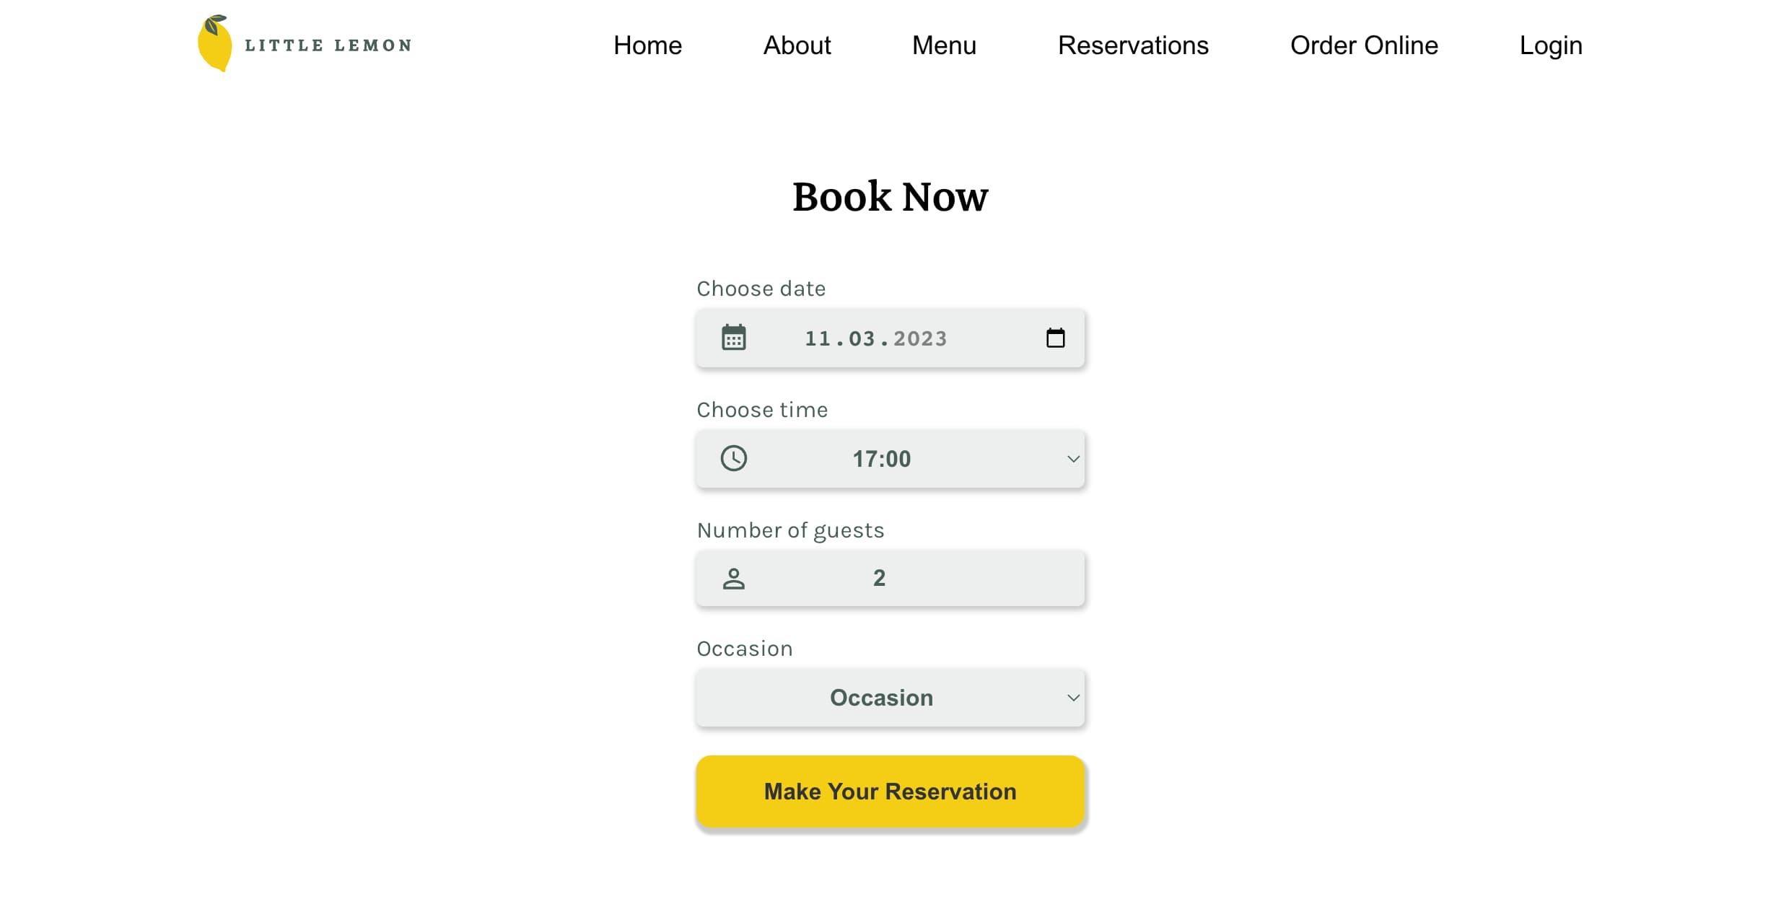
Task: Select the date field showing 11.03.2023
Action: [890, 337]
